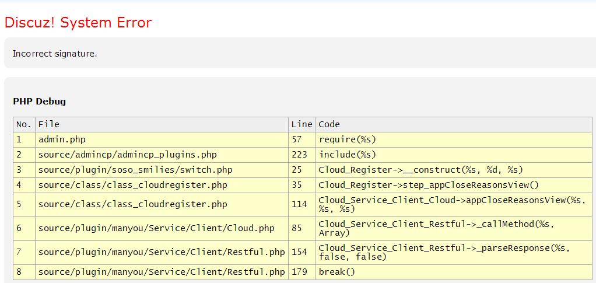The width and height of the screenshot is (596, 283).
Task: Click the _callMethod(%s, Array) code cell
Action: tap(436, 228)
